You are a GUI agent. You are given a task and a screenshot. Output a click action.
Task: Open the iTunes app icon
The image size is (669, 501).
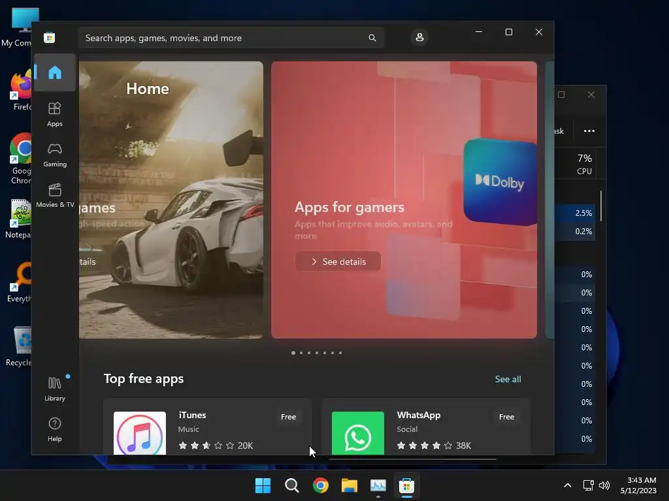click(x=140, y=433)
